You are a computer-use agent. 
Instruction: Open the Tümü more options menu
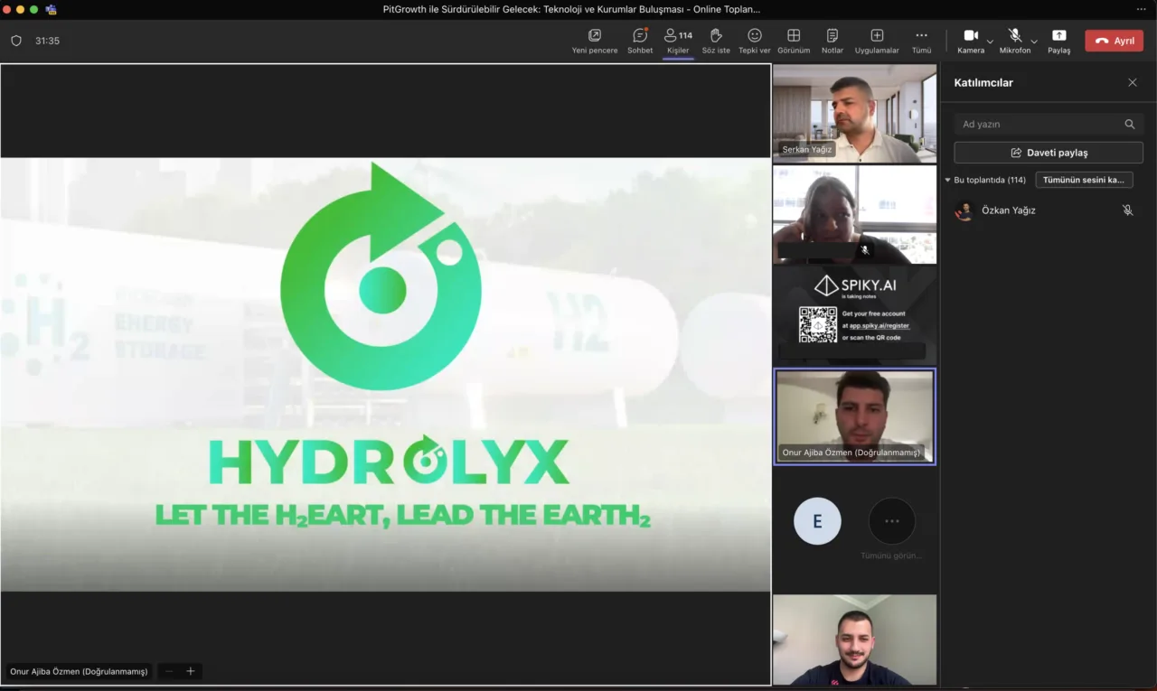point(921,41)
